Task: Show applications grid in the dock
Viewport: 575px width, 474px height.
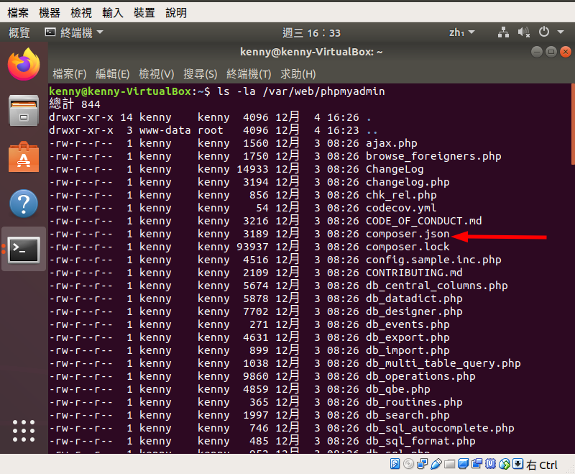Action: click(24, 431)
